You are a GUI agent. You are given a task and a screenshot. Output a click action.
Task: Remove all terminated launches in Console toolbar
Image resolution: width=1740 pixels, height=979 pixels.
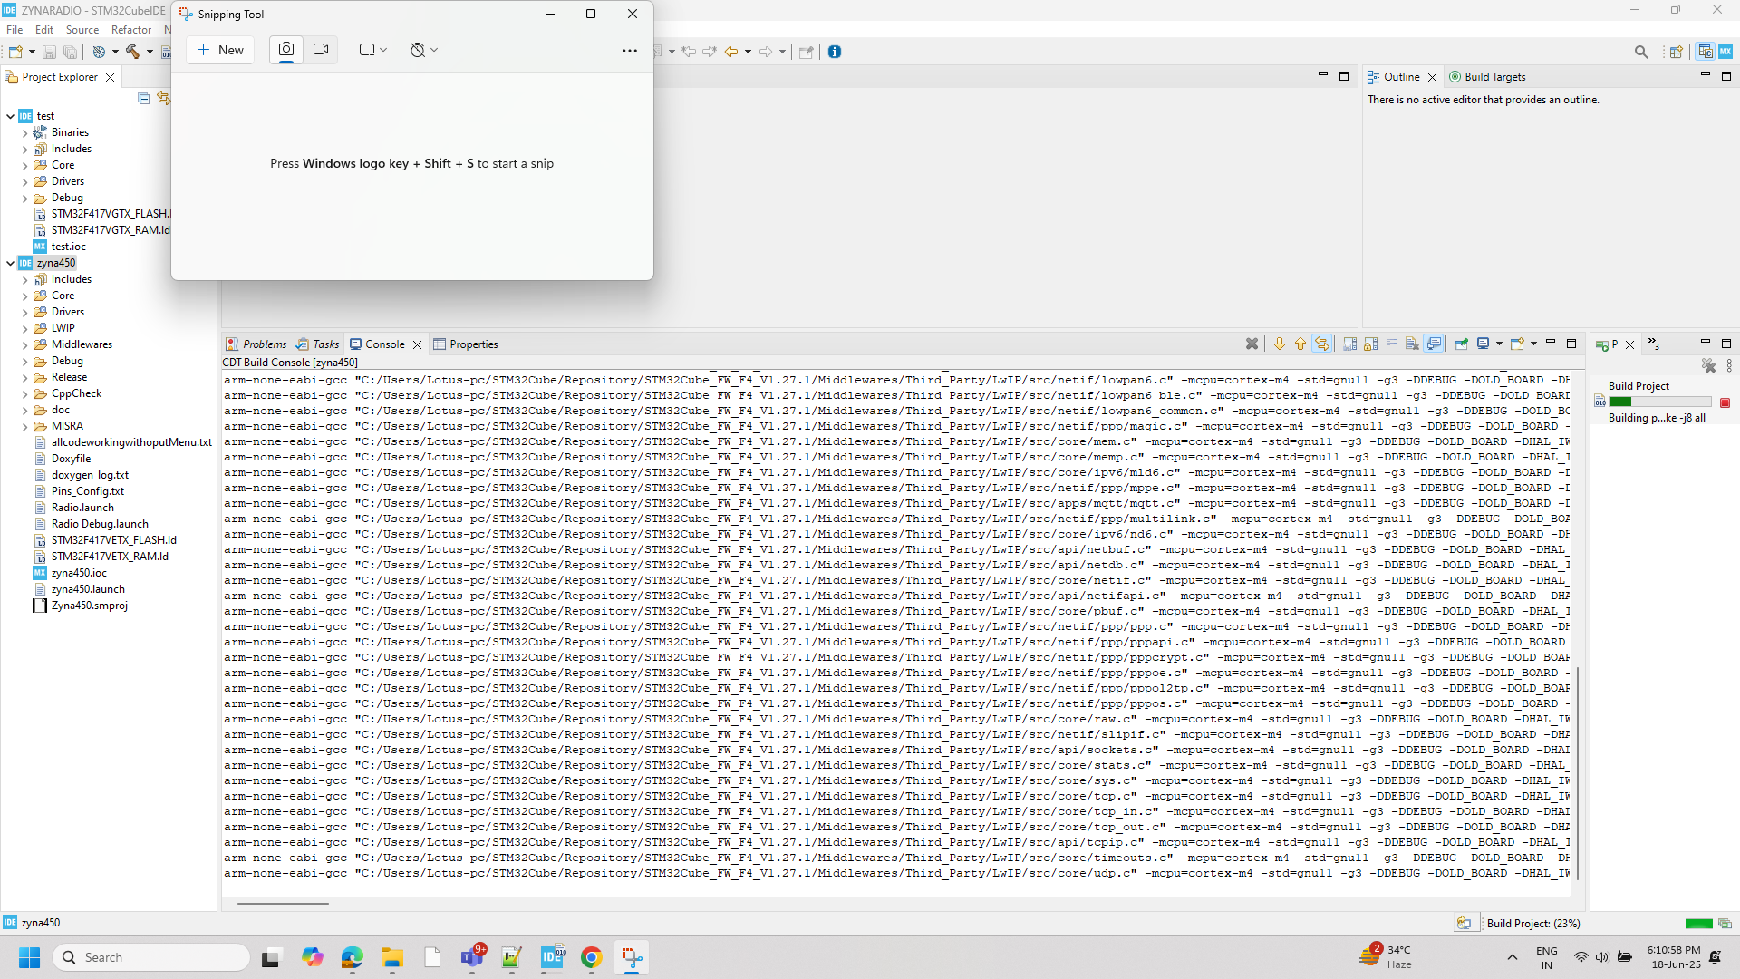click(1252, 344)
